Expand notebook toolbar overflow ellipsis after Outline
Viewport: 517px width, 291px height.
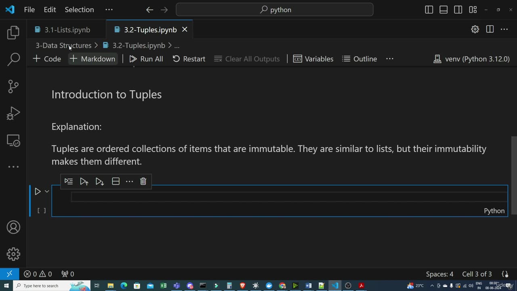[390, 59]
